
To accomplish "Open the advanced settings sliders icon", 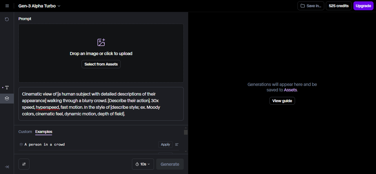I will pyautogui.click(x=24, y=164).
